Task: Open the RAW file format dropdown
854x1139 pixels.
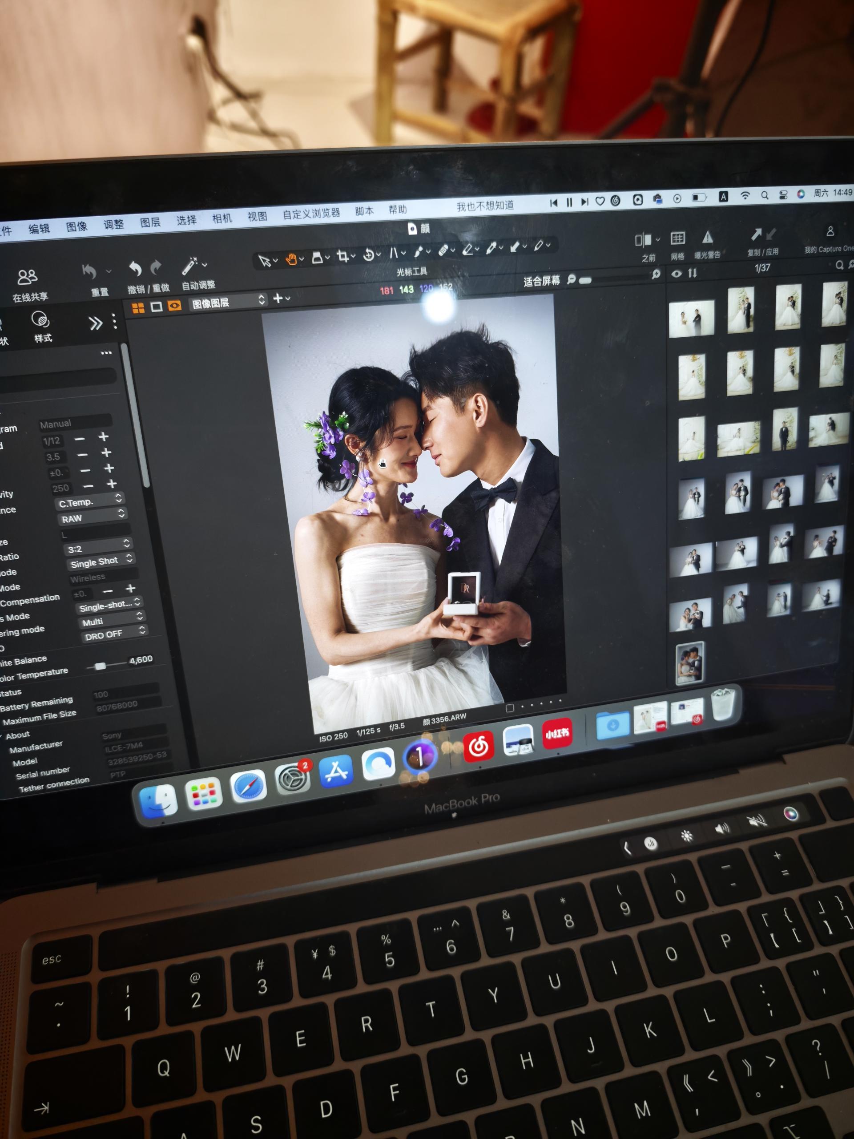Action: tap(93, 517)
